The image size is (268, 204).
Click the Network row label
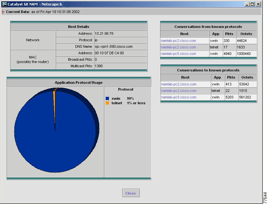click(x=33, y=40)
